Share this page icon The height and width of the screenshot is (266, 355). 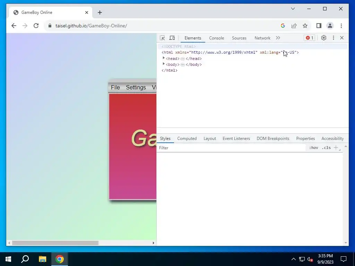tap(294, 26)
